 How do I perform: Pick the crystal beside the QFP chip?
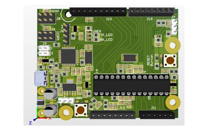(x=88, y=58)
